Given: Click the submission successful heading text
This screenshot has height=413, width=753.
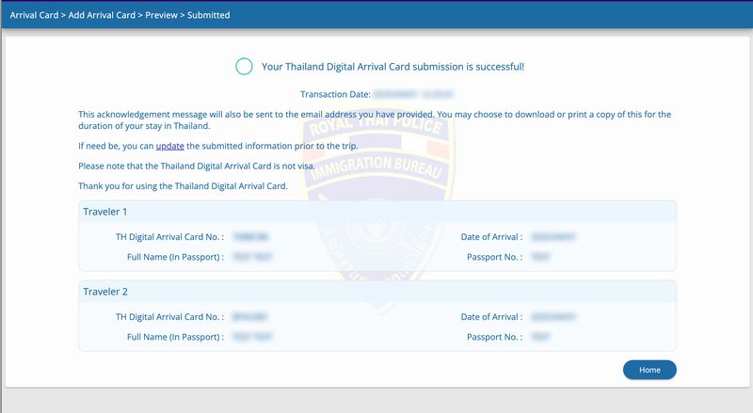Looking at the screenshot, I should pyautogui.click(x=393, y=67).
